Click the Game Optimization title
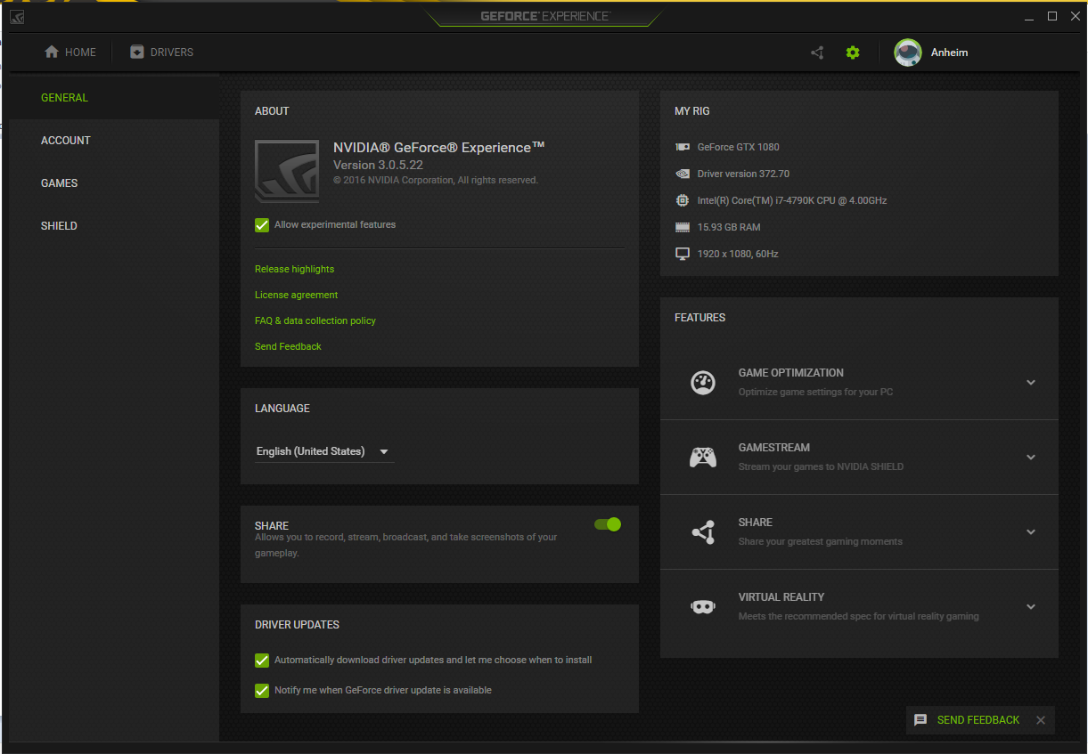This screenshot has width=1088, height=754. coord(791,373)
